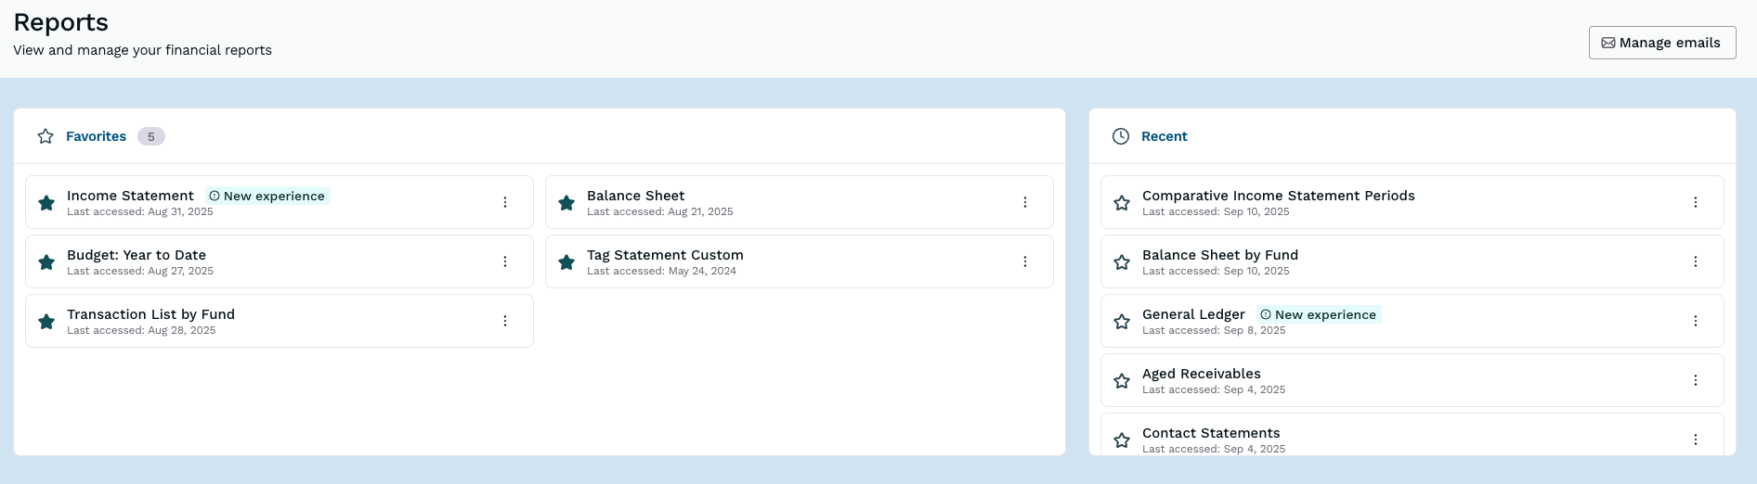This screenshot has width=1757, height=484.
Task: Click the more options icon for General Ledger
Action: (x=1696, y=321)
